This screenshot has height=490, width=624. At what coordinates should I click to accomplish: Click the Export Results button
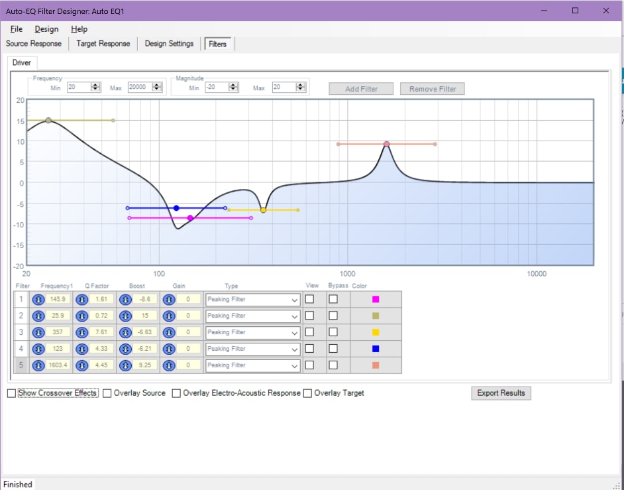tap(501, 393)
